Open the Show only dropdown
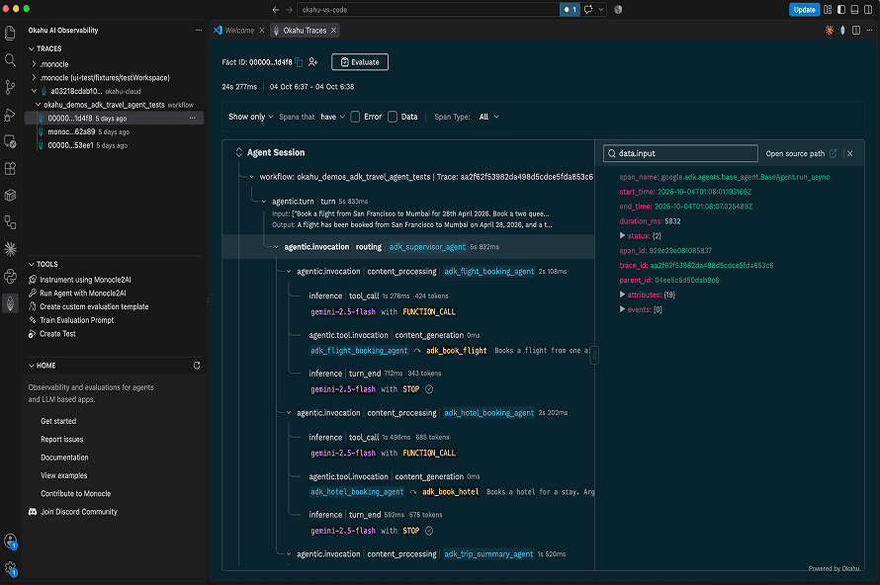This screenshot has width=880, height=585. [251, 117]
